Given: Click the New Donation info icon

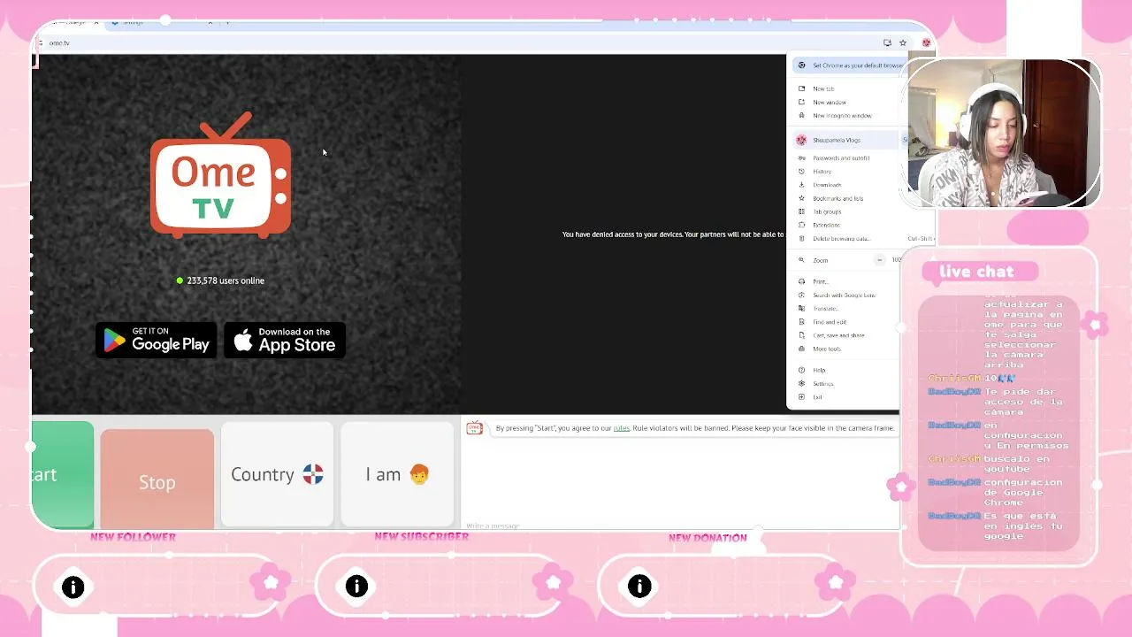Looking at the screenshot, I should pos(639,587).
